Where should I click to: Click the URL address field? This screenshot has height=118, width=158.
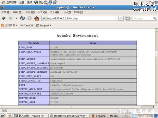[80, 19]
